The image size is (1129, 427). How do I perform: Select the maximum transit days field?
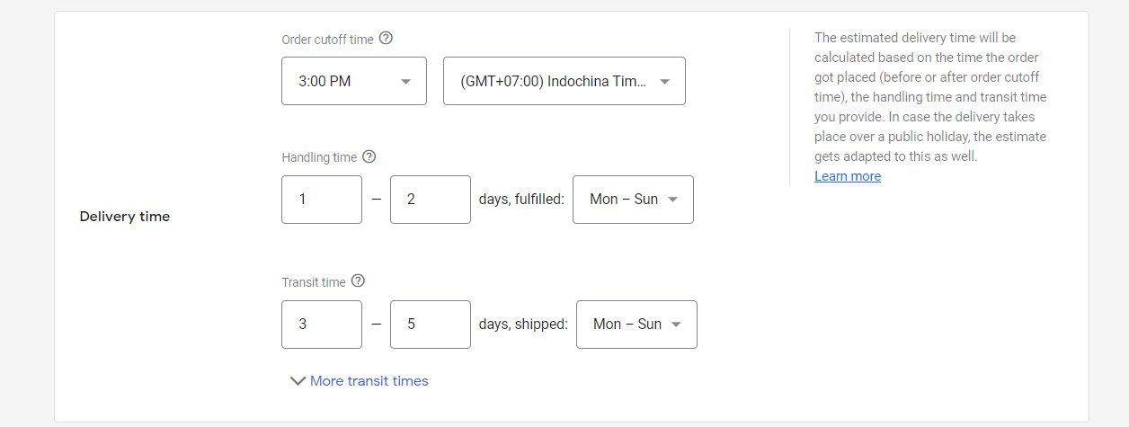(431, 325)
